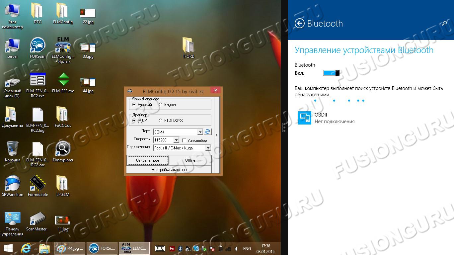Expand ELMConfig side panel arrow
The width and height of the screenshot is (454, 255).
tap(216, 135)
